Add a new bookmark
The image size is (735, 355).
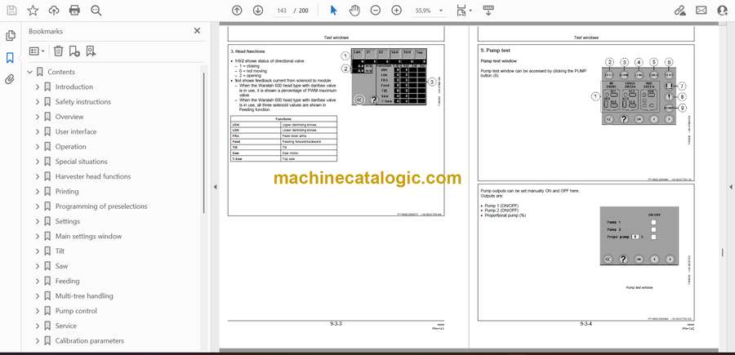[x=74, y=51]
